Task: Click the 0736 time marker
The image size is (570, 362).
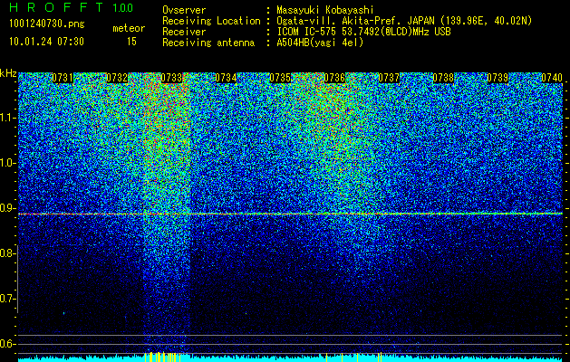Action: tap(334, 78)
